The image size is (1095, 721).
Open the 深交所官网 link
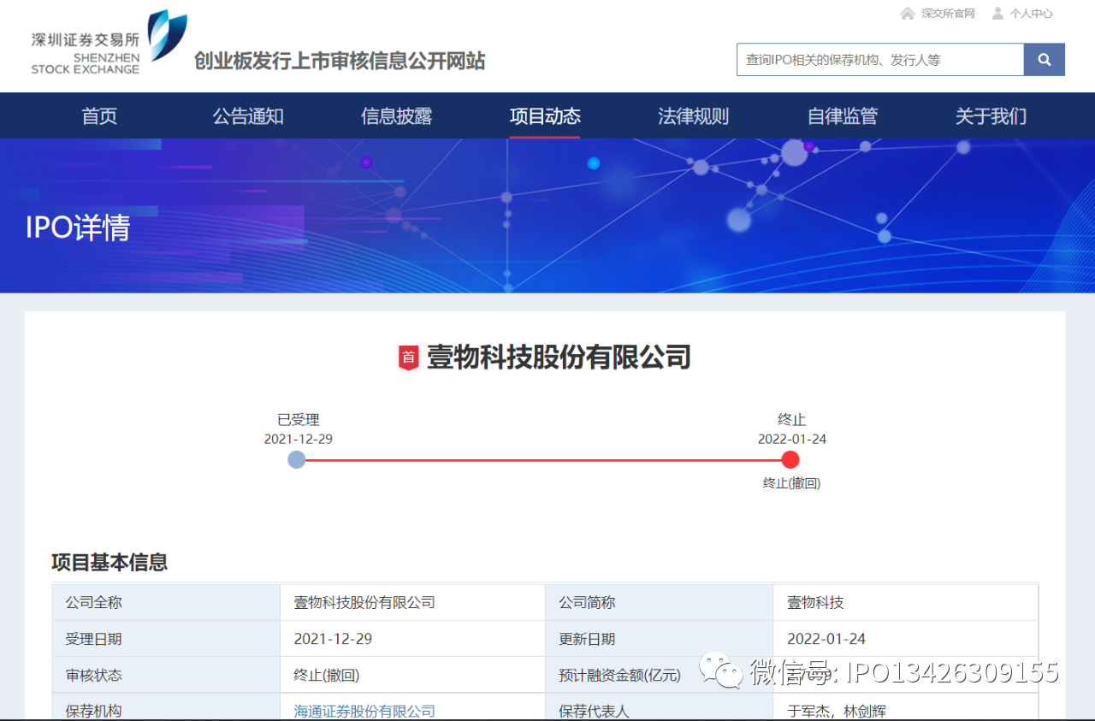pos(948,14)
